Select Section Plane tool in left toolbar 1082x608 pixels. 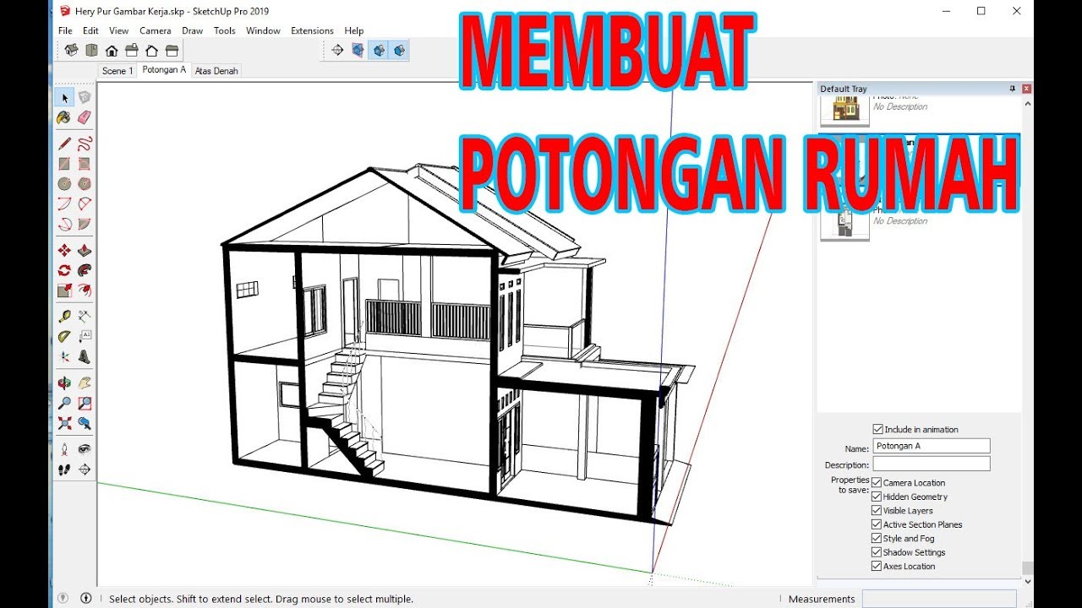click(x=85, y=470)
